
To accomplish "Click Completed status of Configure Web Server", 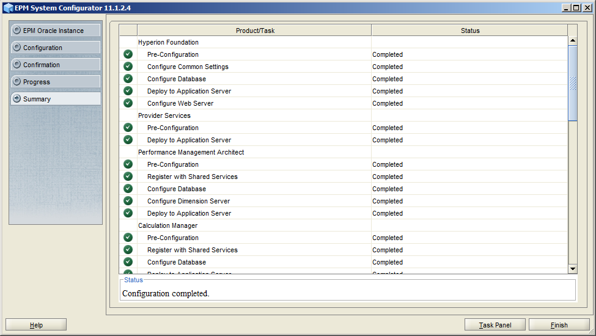I will point(388,103).
